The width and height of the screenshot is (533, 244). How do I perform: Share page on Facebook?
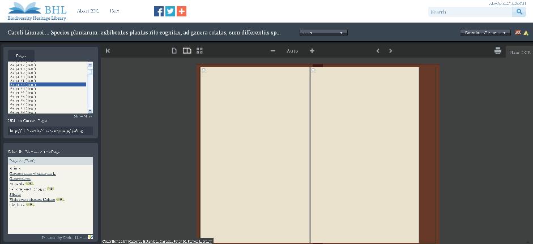tap(159, 11)
